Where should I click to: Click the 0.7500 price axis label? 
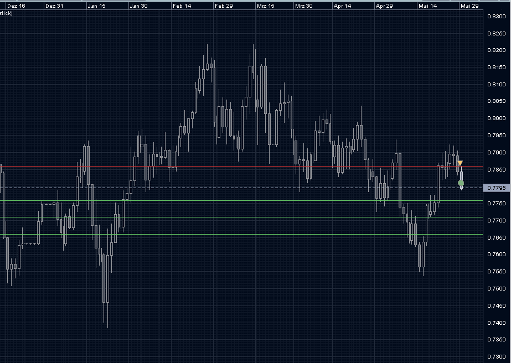click(x=497, y=289)
